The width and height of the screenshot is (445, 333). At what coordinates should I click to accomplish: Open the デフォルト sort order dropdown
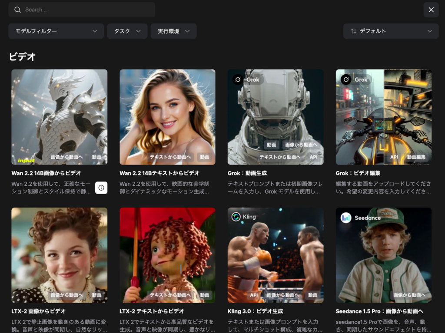click(x=391, y=31)
